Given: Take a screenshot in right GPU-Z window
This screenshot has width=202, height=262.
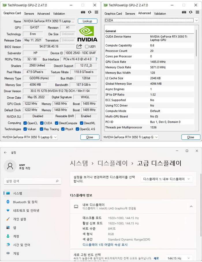Looking at the screenshot, I should (x=184, y=12).
